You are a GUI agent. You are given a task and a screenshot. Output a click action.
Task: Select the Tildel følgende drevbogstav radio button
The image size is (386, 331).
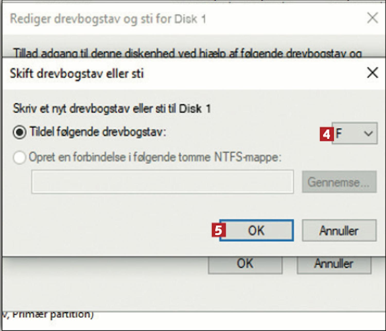point(20,132)
